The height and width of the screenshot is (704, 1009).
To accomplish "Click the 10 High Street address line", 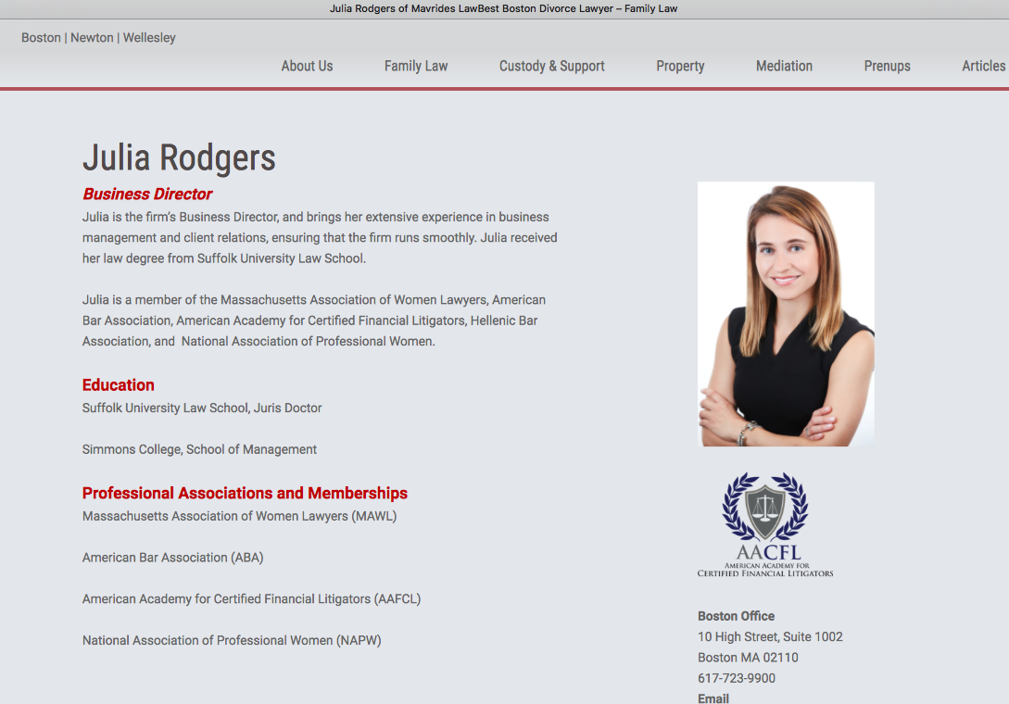I will coord(770,636).
